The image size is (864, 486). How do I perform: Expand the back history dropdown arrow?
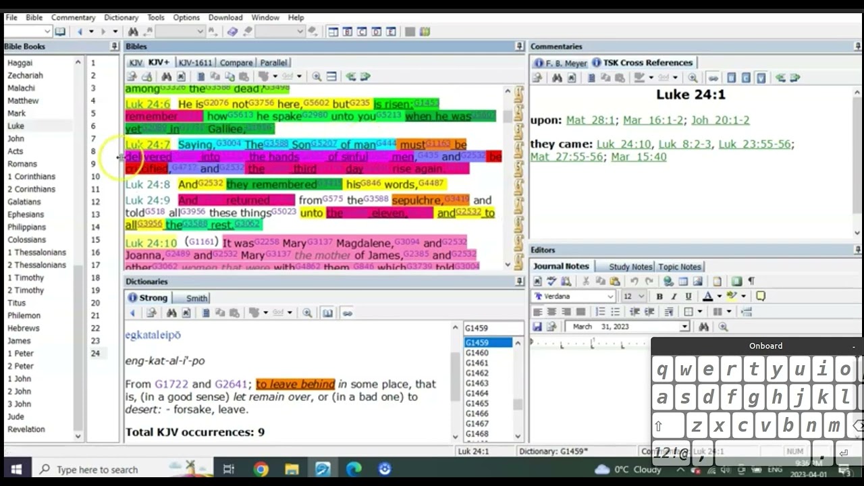point(90,32)
